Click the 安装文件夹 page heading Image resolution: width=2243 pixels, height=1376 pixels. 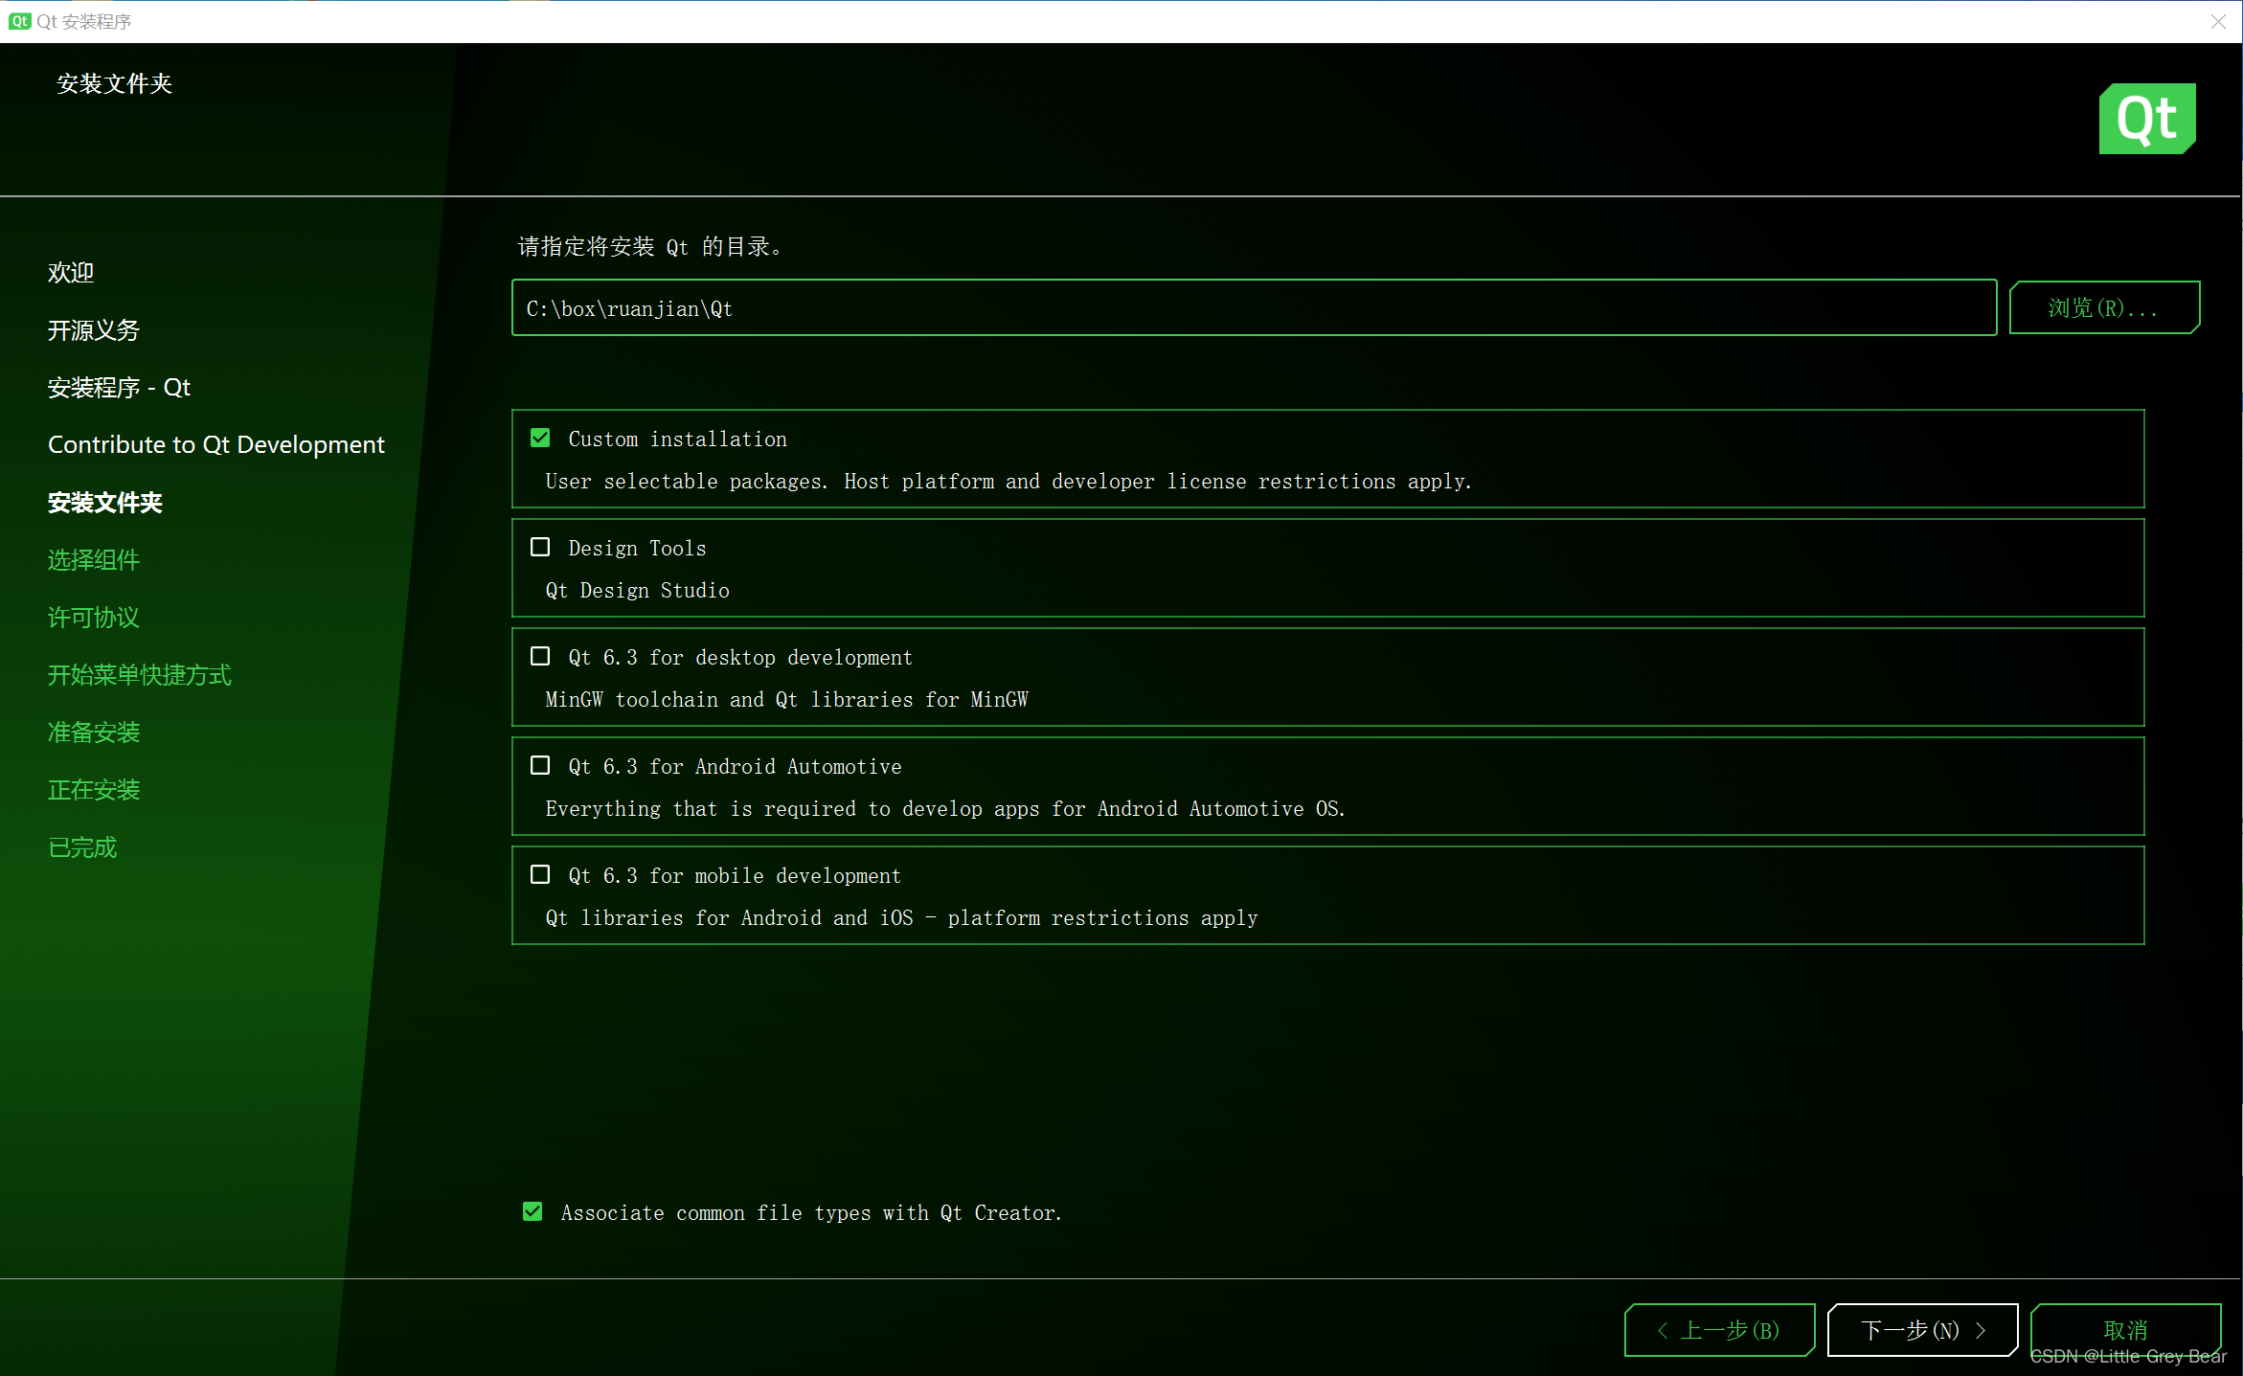pyautogui.click(x=114, y=84)
